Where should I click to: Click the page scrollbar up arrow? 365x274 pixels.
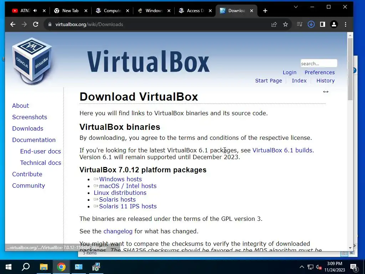[350, 35]
